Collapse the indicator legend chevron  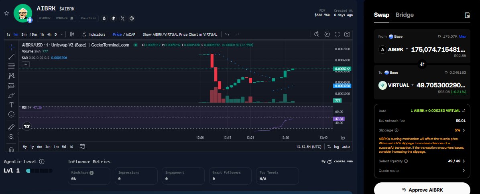26,65
